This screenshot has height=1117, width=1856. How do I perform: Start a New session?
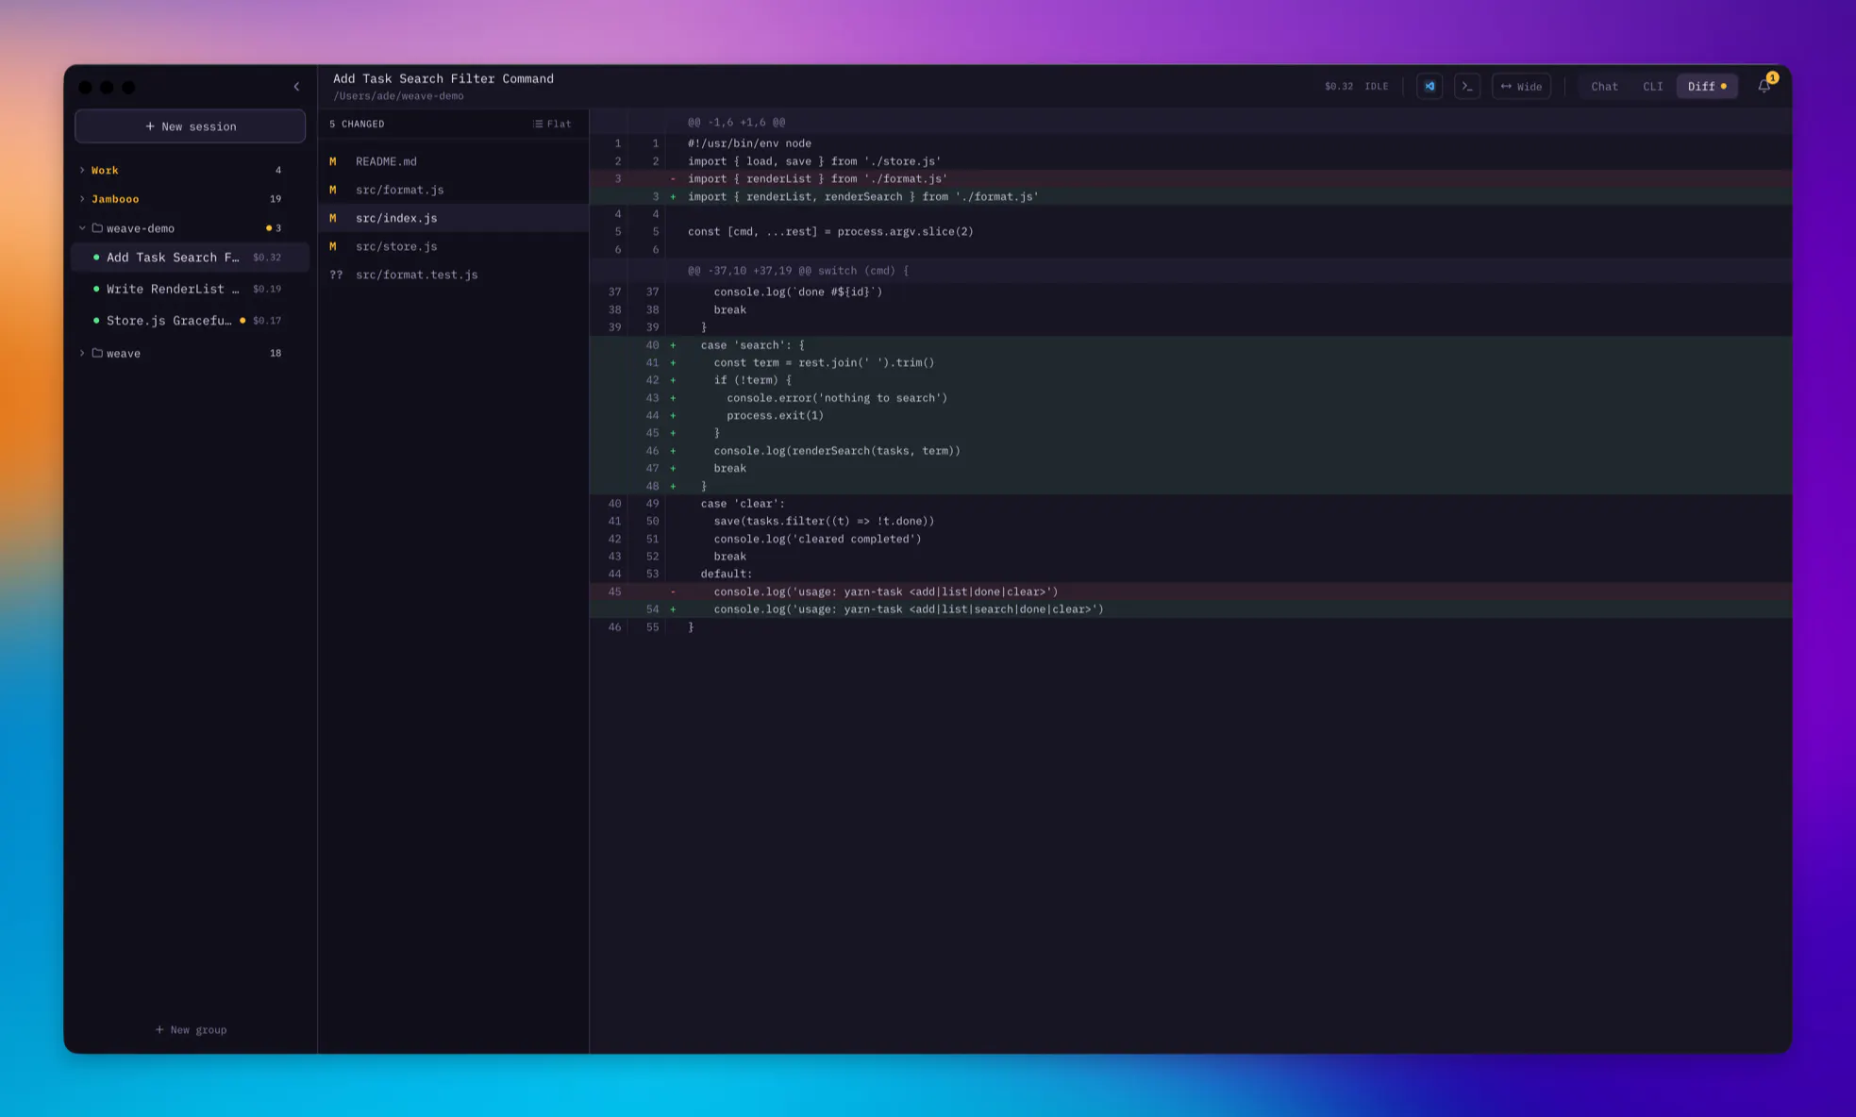click(191, 126)
